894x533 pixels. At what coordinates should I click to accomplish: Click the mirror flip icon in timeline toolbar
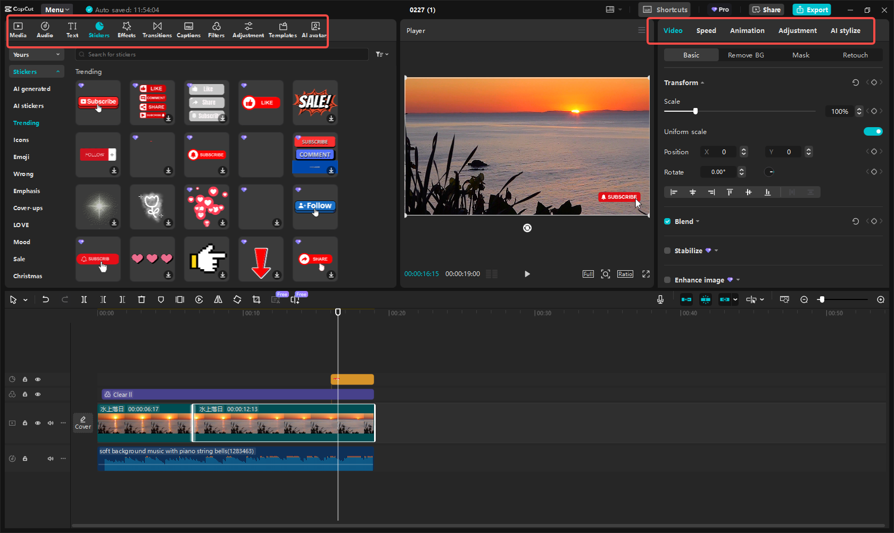(x=218, y=299)
